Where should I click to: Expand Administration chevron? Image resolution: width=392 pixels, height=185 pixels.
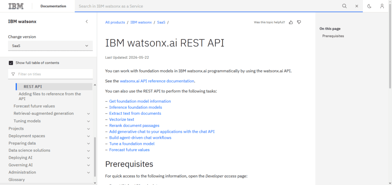point(88,172)
